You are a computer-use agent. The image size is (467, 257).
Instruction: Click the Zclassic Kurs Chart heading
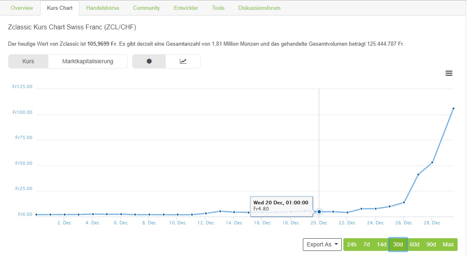(72, 27)
